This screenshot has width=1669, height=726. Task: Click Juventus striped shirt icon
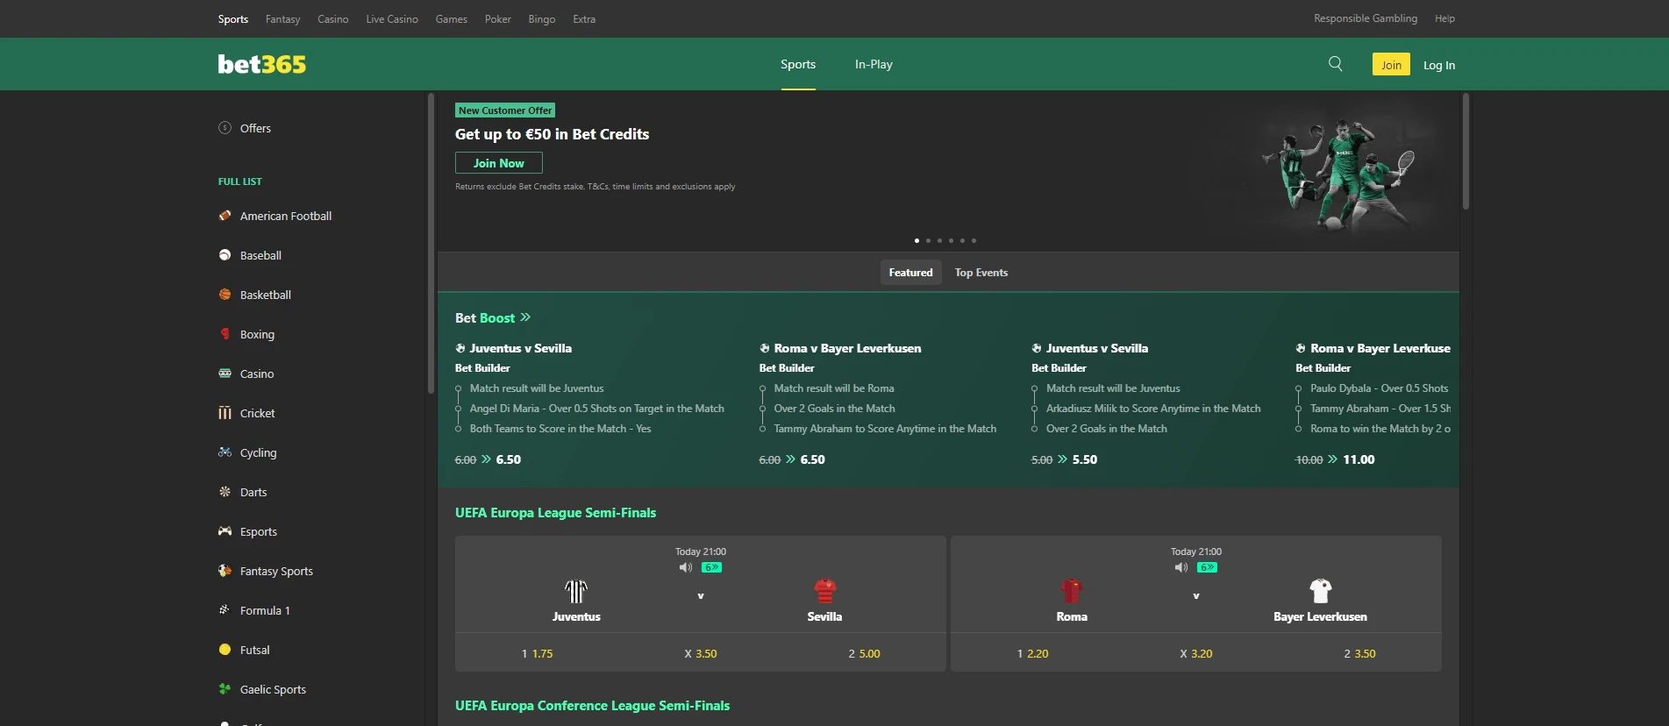click(576, 591)
